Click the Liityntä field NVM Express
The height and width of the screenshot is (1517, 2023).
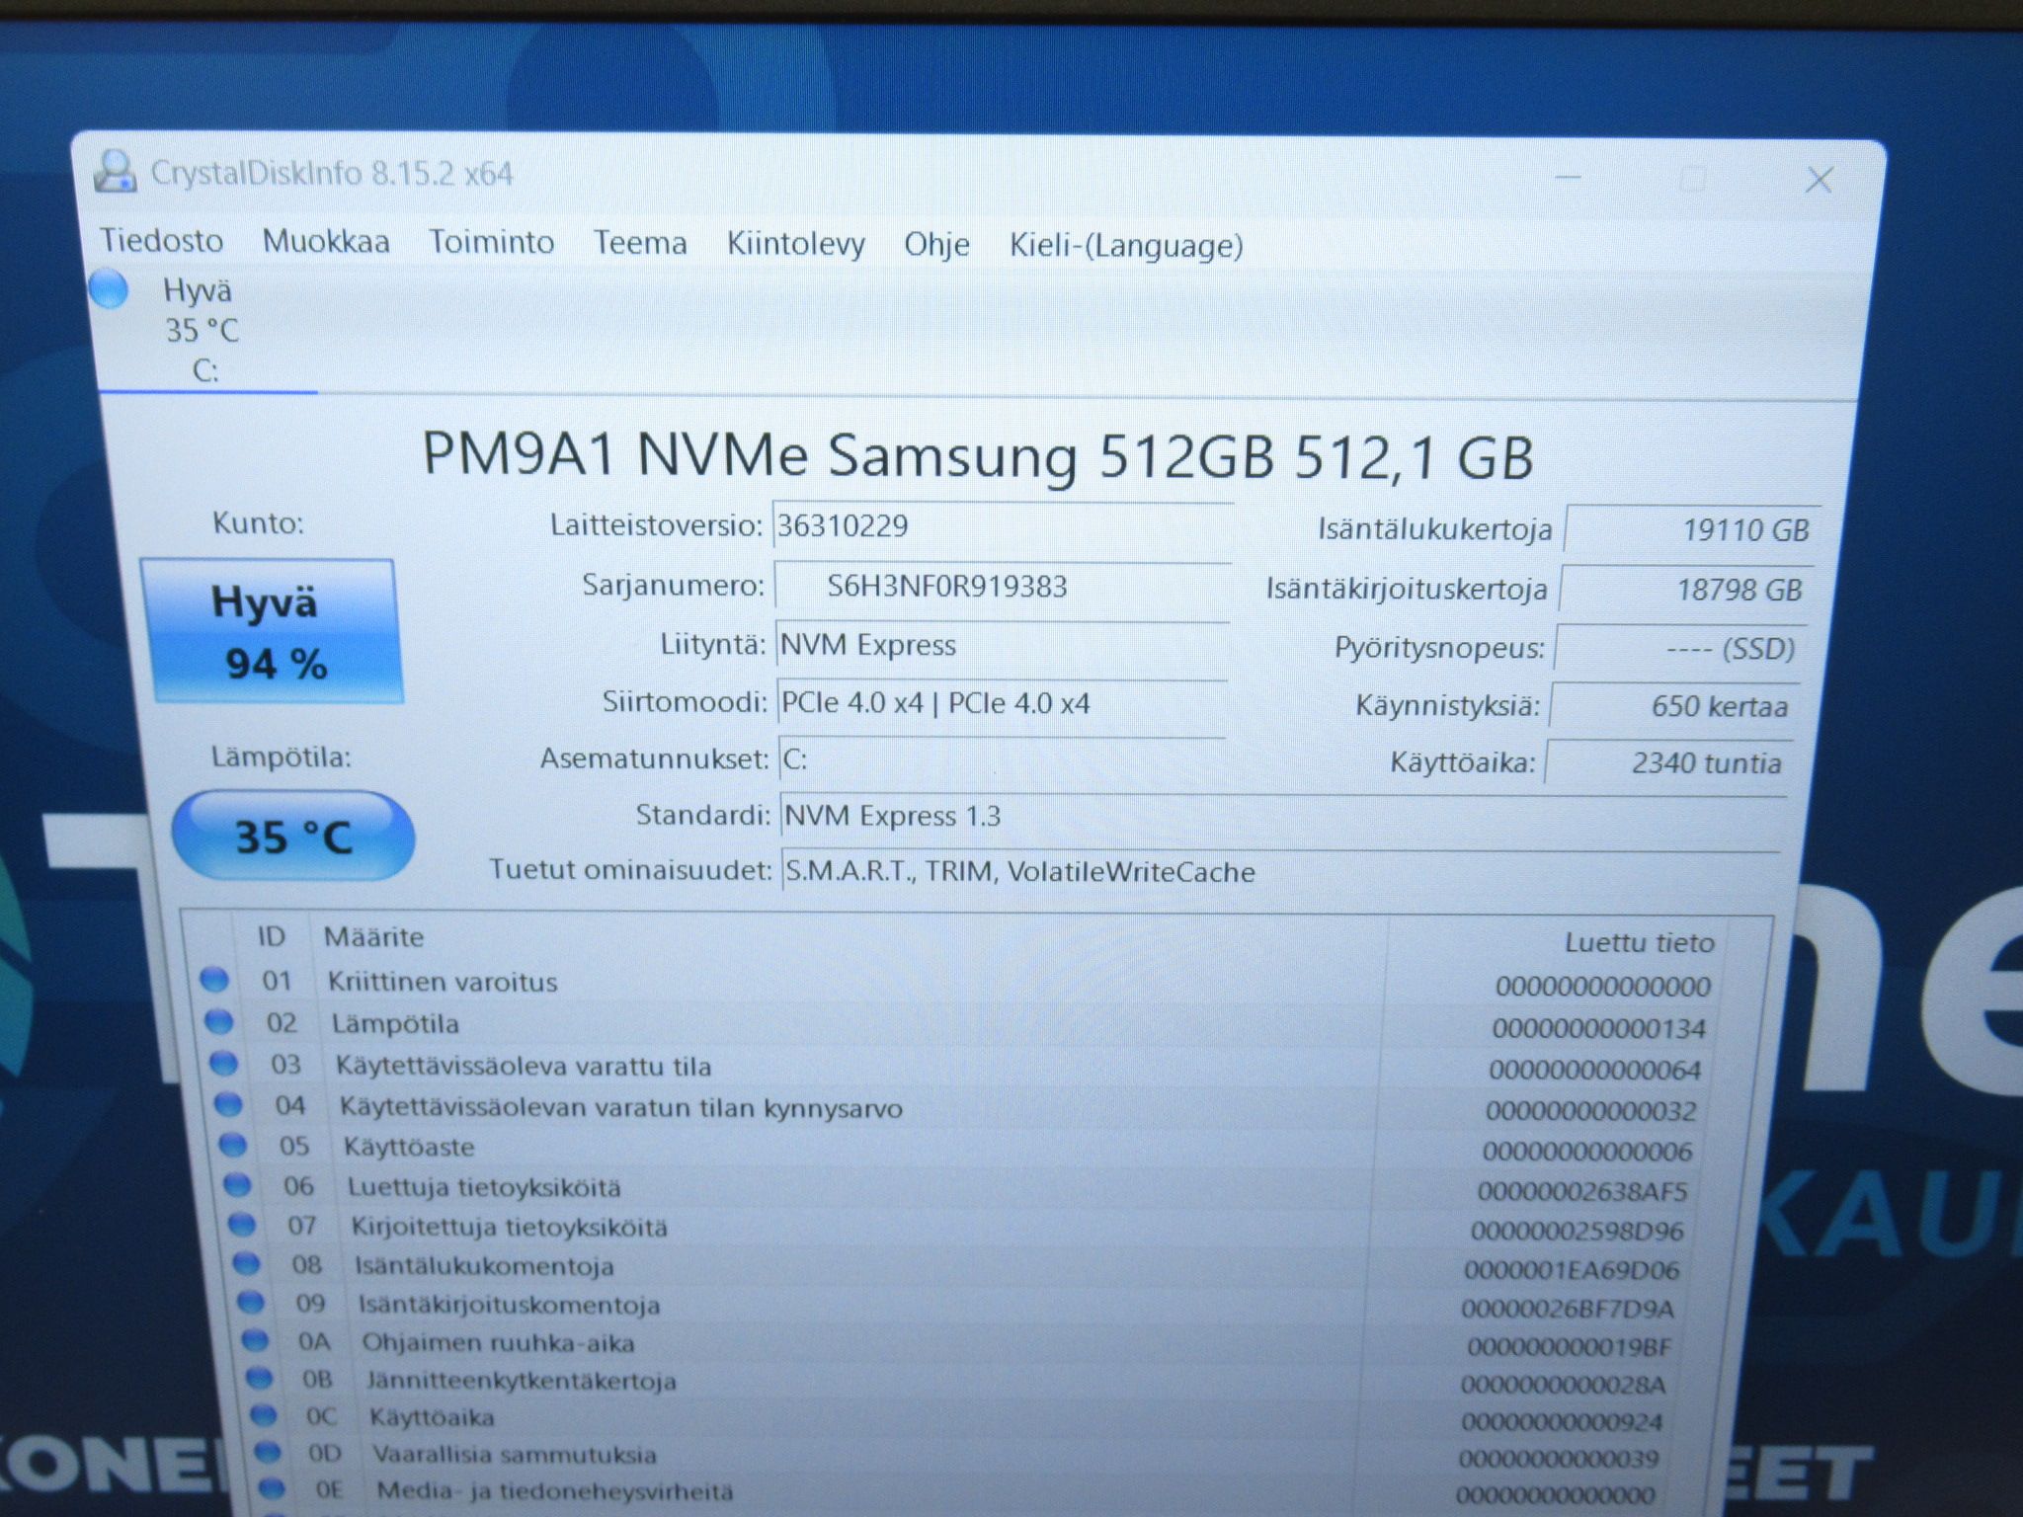click(x=1002, y=645)
